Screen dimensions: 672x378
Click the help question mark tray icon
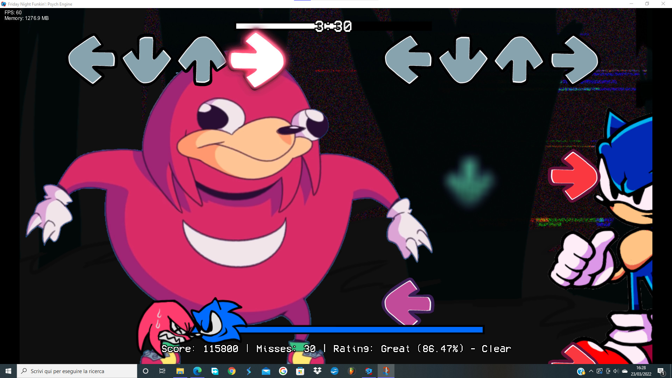click(x=581, y=371)
